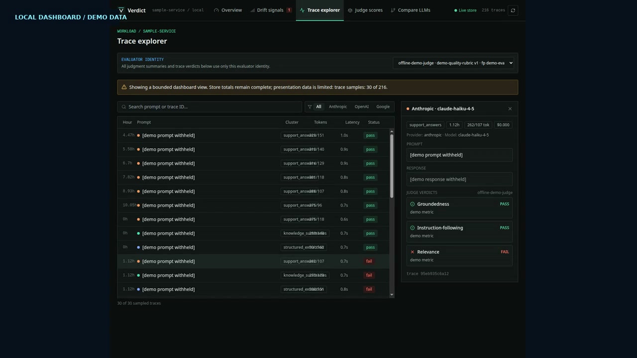Click the Relevance fail cross icon
Screen dimensions: 637x358
coord(412,252)
